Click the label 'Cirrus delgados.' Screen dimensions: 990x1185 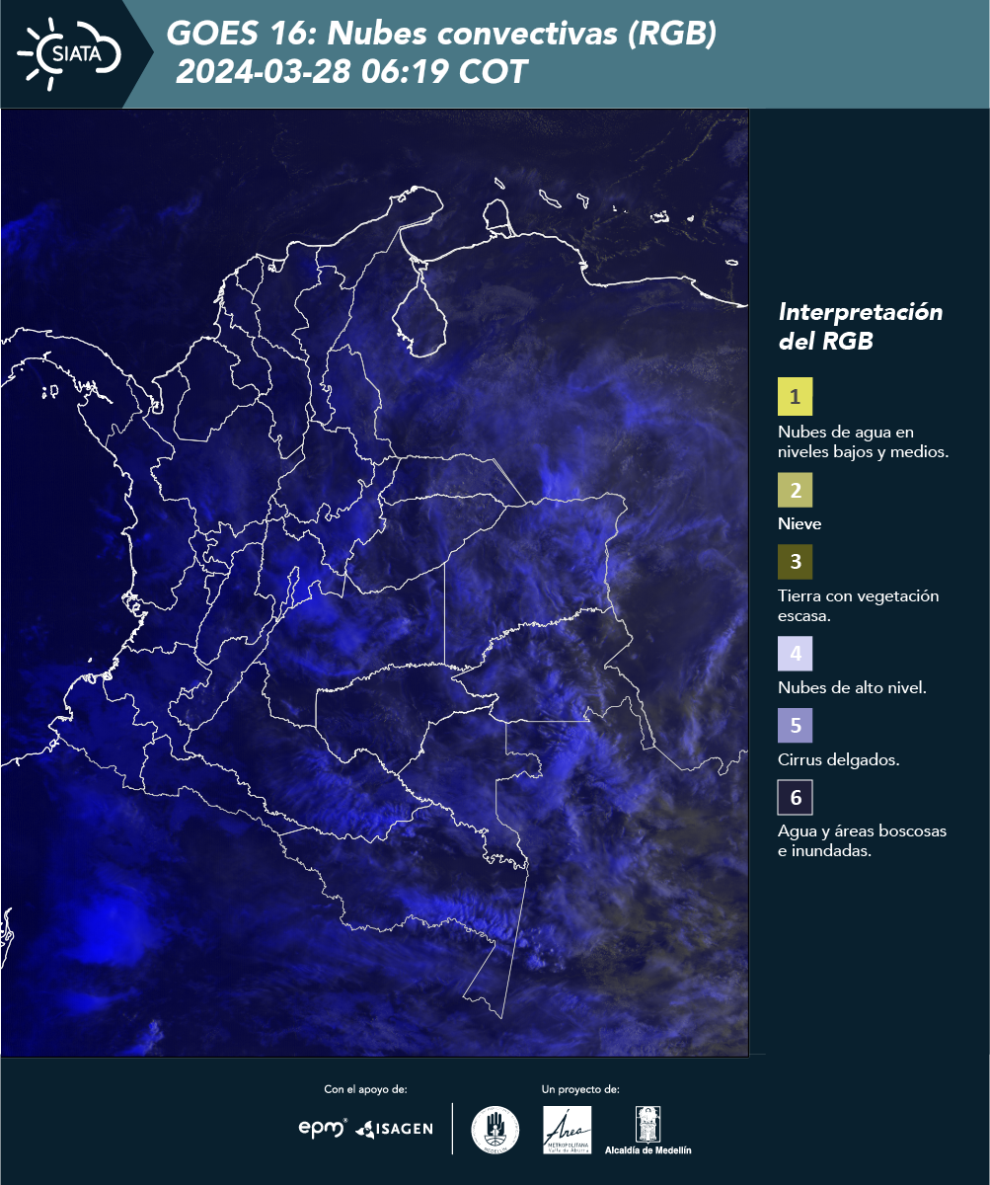(838, 760)
